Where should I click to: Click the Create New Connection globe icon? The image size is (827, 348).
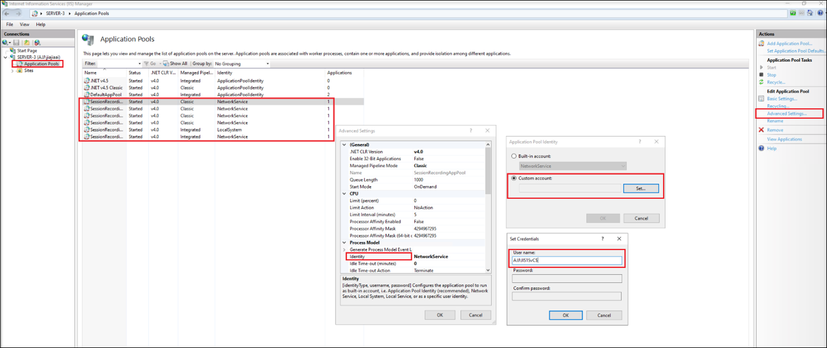(6, 43)
